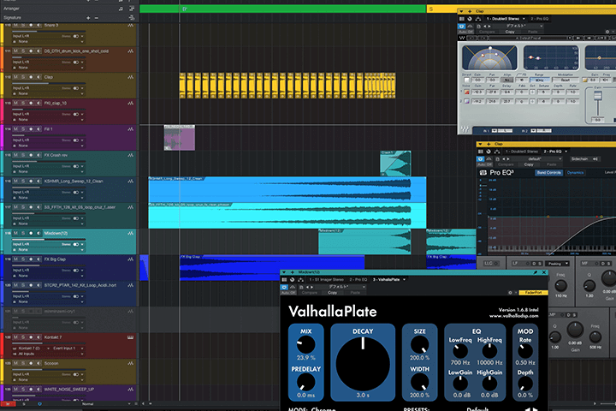This screenshot has height=411, width=616.
Task: Mute the FX Big Clap track
Action: 15,259
